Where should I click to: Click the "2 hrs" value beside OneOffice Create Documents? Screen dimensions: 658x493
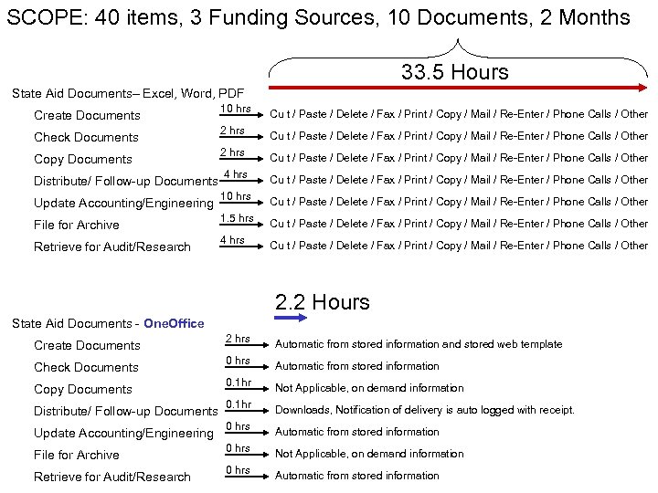[238, 339]
